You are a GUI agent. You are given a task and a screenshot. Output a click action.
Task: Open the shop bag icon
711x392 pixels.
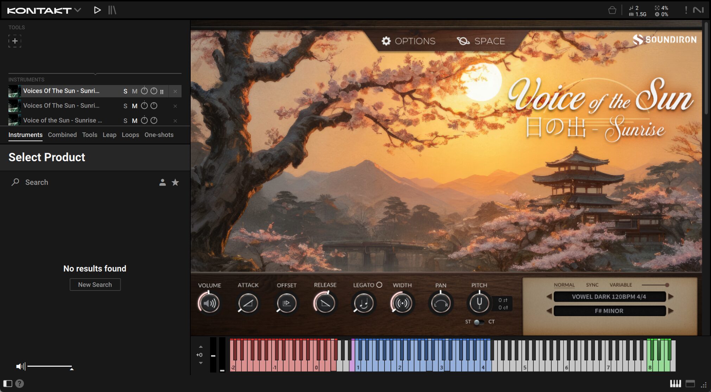coord(612,10)
